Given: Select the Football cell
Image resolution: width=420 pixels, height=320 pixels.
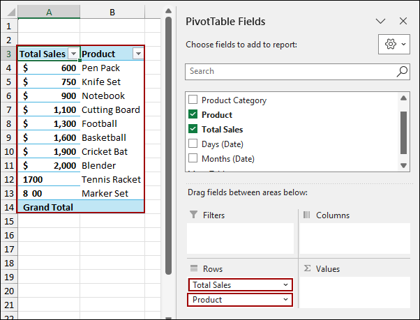Looking at the screenshot, I should pos(112,123).
